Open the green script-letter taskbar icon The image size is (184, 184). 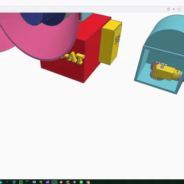coord(41,182)
